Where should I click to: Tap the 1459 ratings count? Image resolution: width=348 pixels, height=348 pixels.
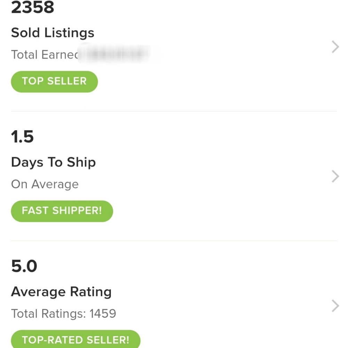[x=103, y=314]
